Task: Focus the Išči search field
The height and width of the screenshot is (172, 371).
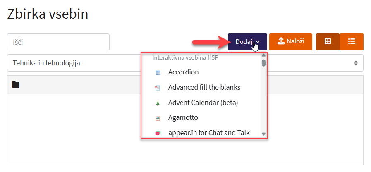Action: [x=58, y=42]
